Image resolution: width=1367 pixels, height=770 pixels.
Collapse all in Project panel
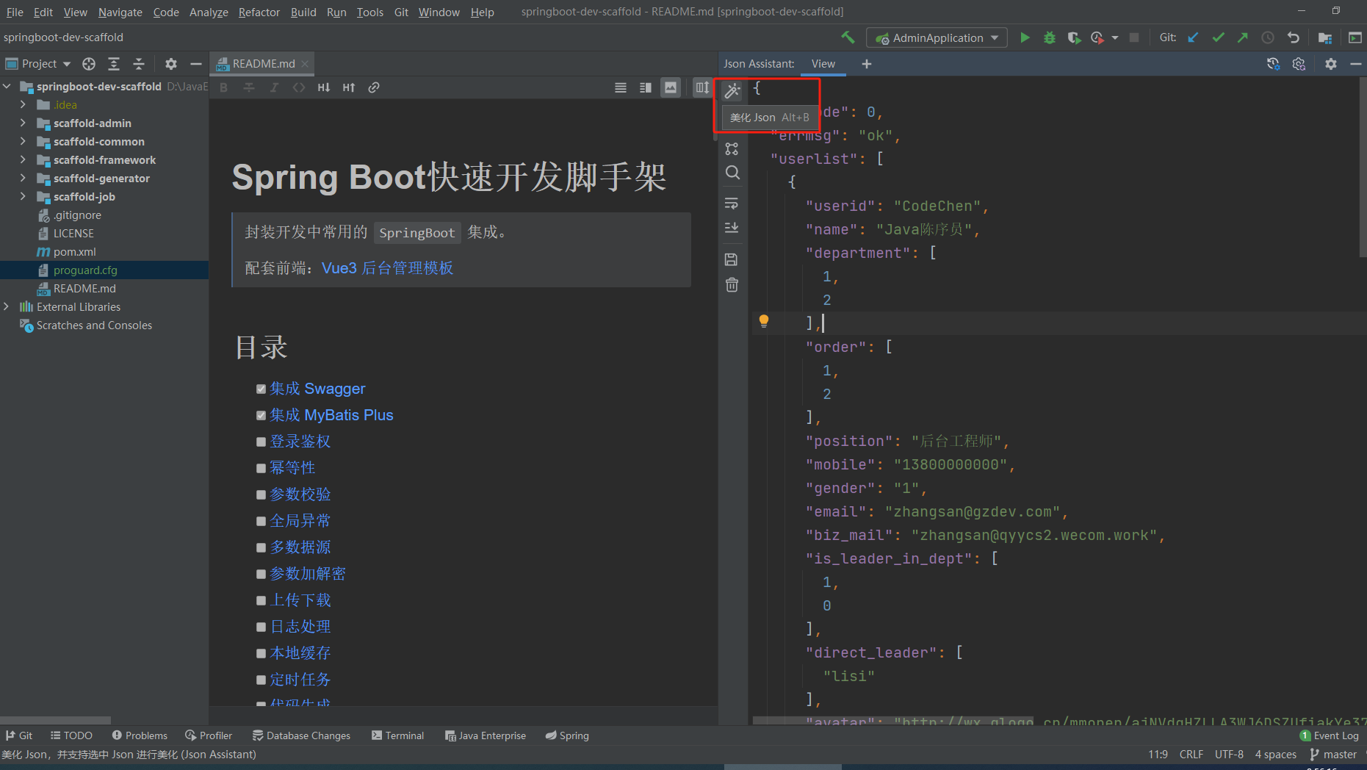pos(139,64)
